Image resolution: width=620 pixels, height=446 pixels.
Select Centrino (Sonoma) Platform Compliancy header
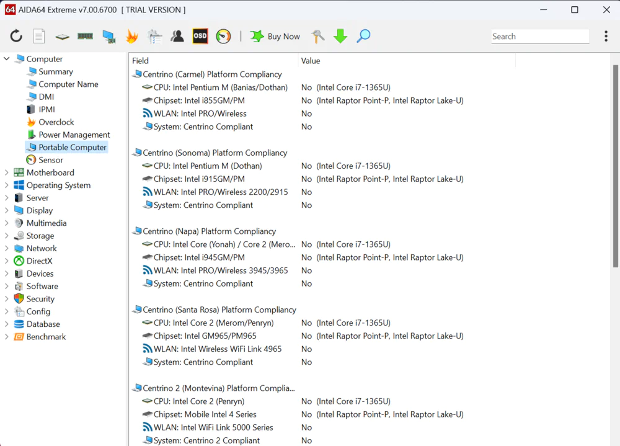(x=215, y=153)
